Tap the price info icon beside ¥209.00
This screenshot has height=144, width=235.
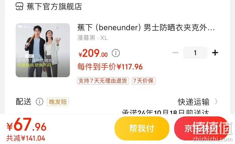pos(116,53)
